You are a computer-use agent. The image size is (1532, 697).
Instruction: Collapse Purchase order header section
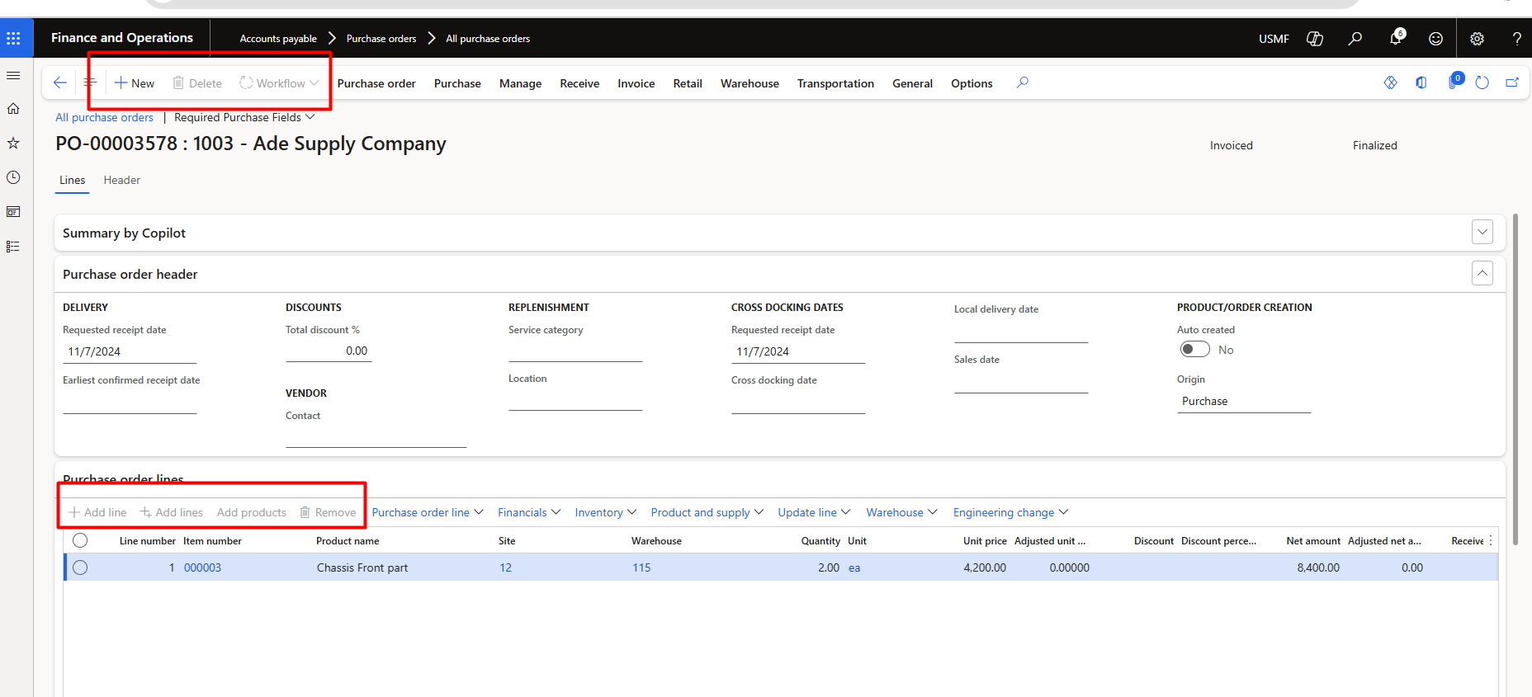(1482, 273)
